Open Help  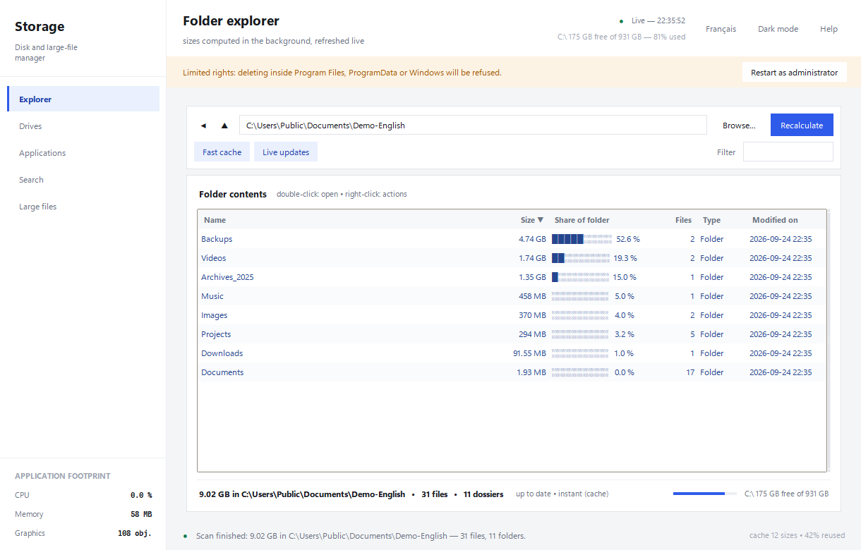(829, 29)
